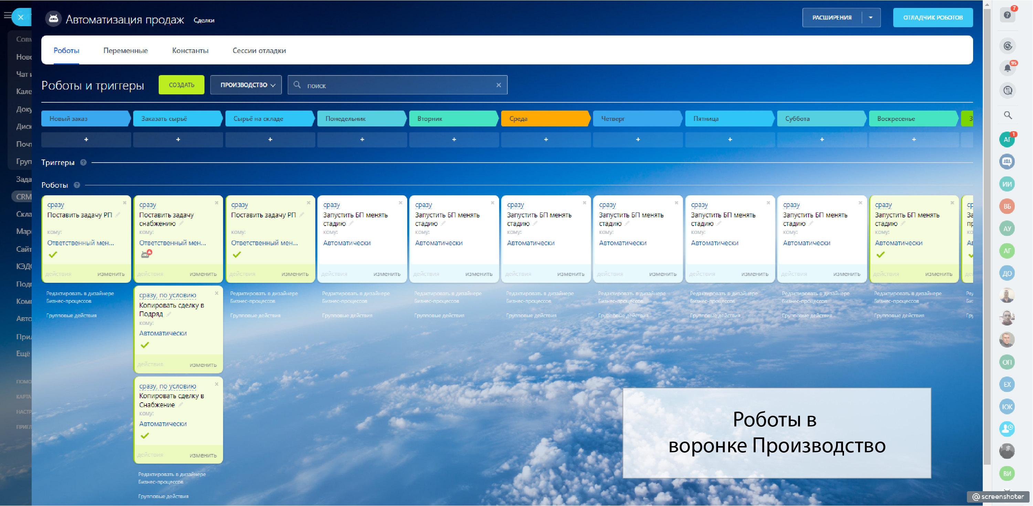Screen dimensions: 1033x506
Task: Remove the Поставить задачу снабжению robot
Action: [x=217, y=203]
